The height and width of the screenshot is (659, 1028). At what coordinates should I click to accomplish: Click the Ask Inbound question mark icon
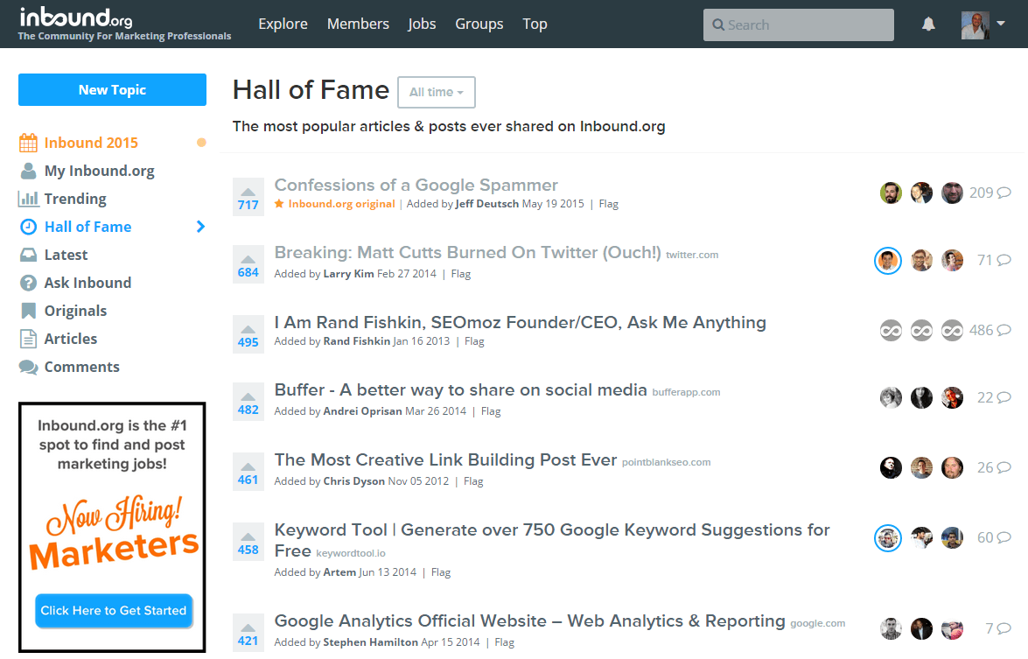pyautogui.click(x=28, y=283)
